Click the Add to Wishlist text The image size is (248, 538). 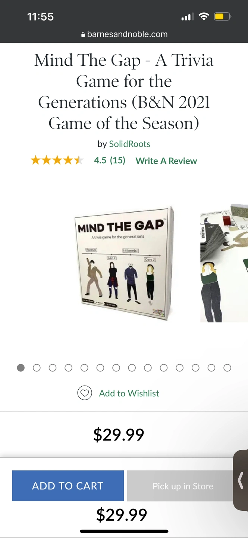click(x=129, y=393)
